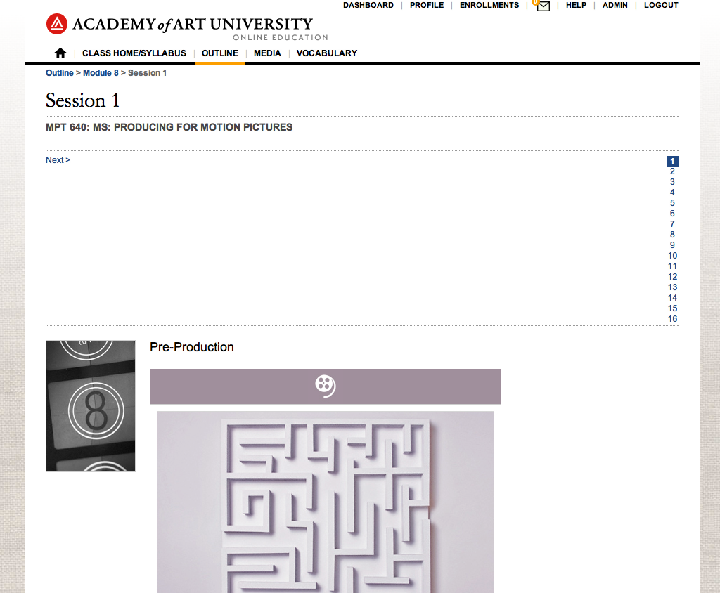Jump to page 15
Image resolution: width=720 pixels, height=593 pixels.
672,309
